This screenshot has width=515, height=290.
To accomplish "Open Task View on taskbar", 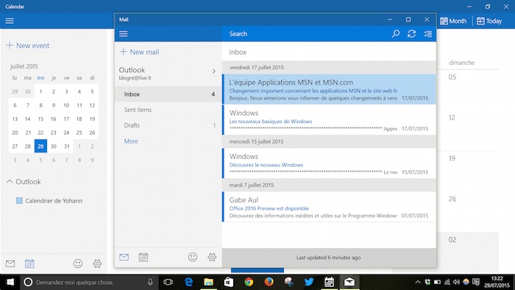I will pos(168,282).
